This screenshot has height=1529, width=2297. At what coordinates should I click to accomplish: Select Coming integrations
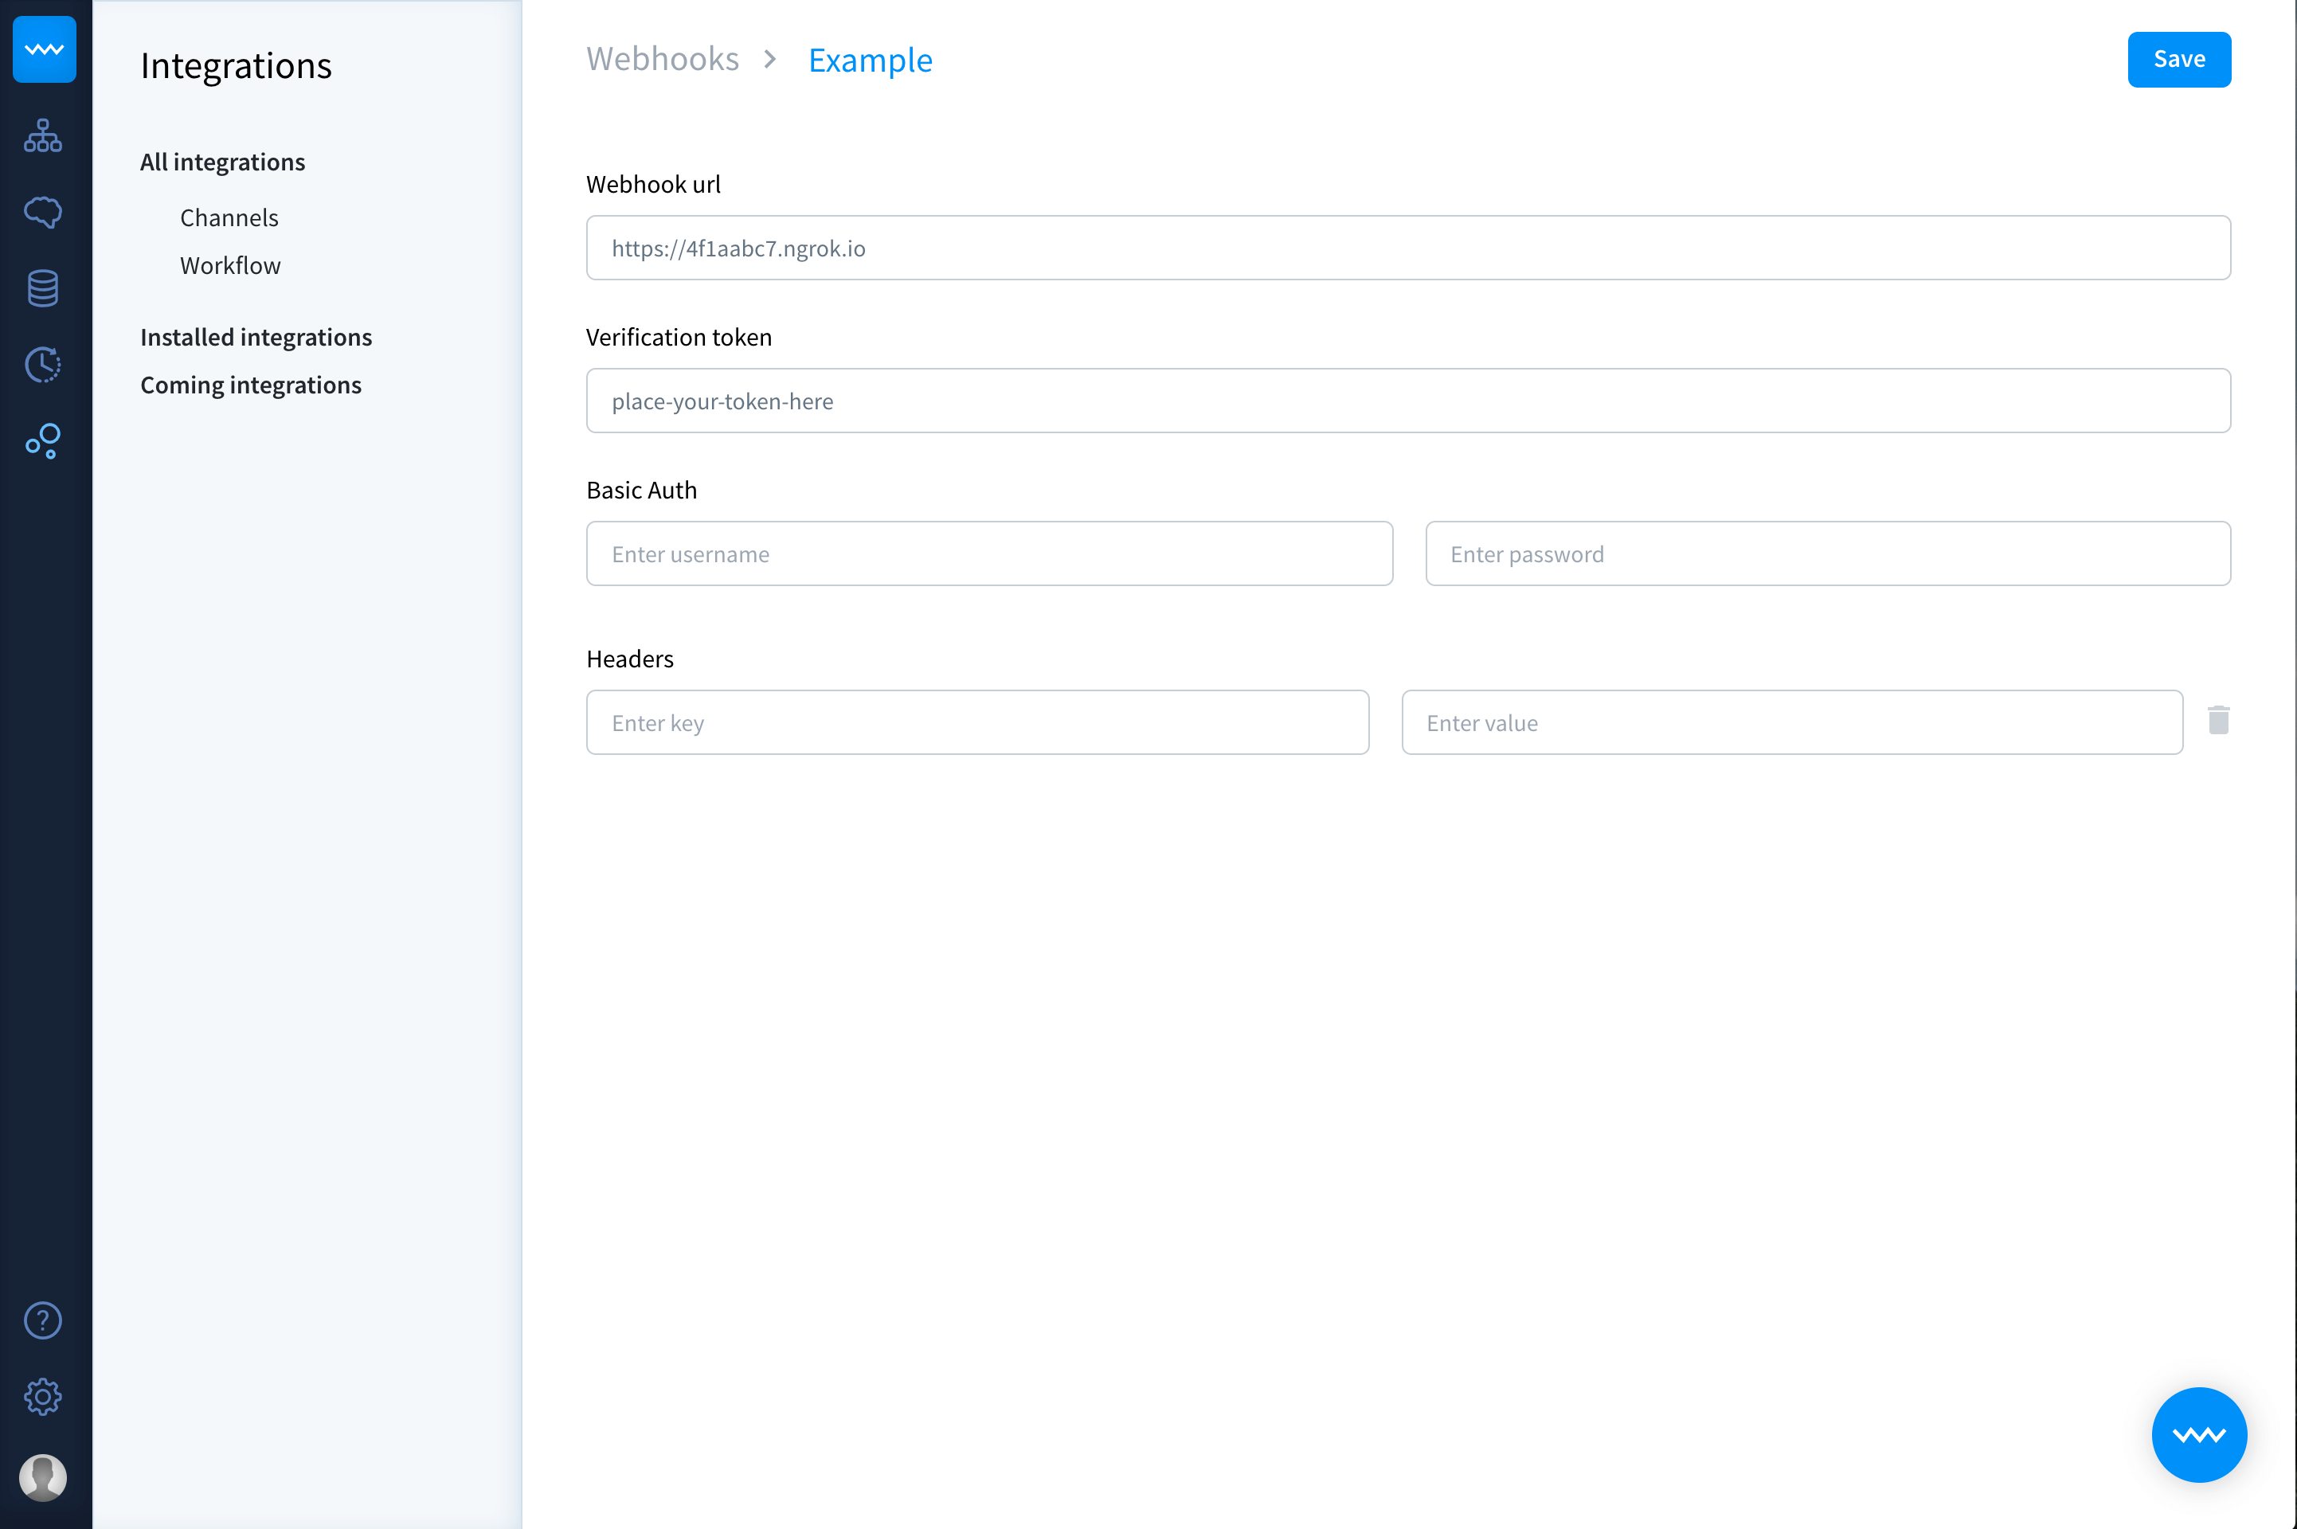(251, 385)
